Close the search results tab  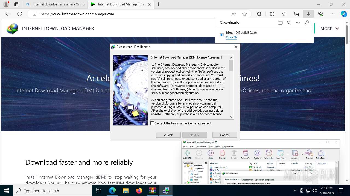84,4
